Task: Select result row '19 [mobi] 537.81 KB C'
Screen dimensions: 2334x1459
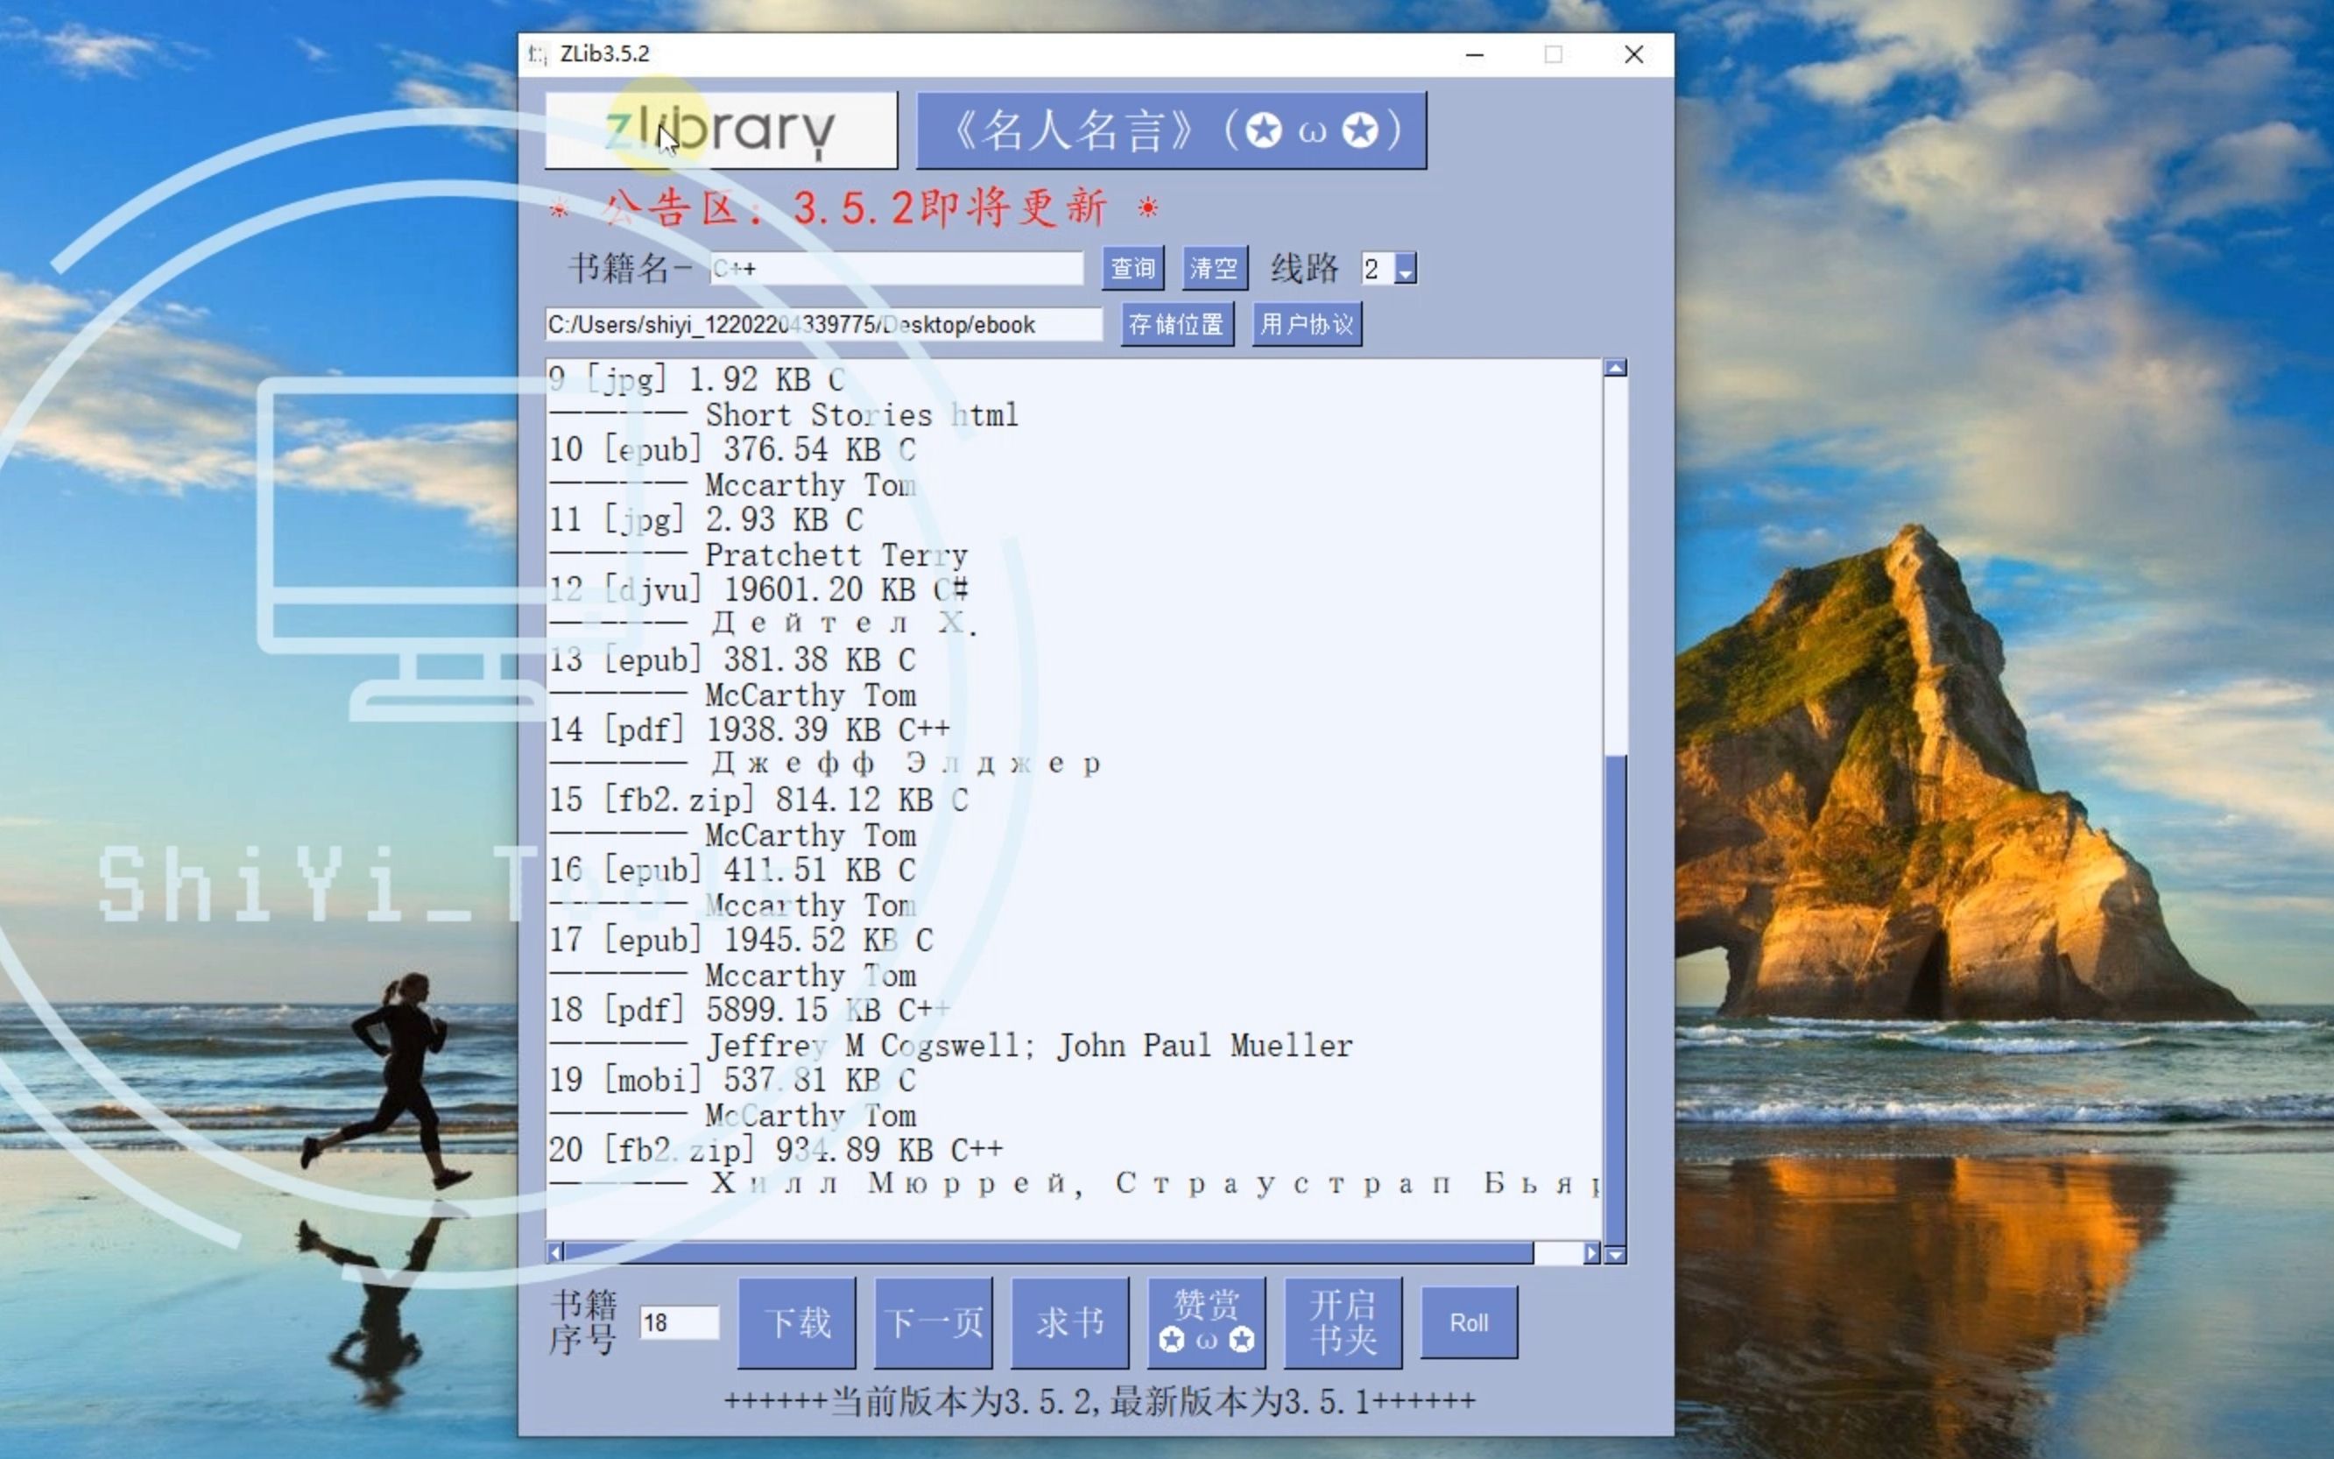Action: pos(732,1081)
